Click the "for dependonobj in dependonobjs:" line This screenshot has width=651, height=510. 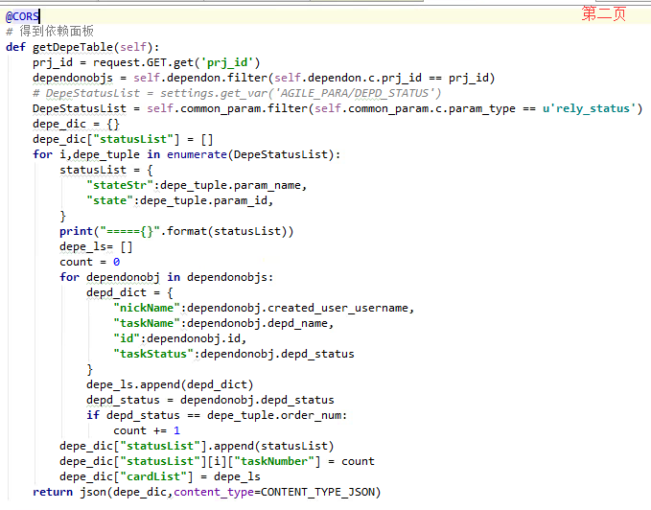tap(167, 277)
